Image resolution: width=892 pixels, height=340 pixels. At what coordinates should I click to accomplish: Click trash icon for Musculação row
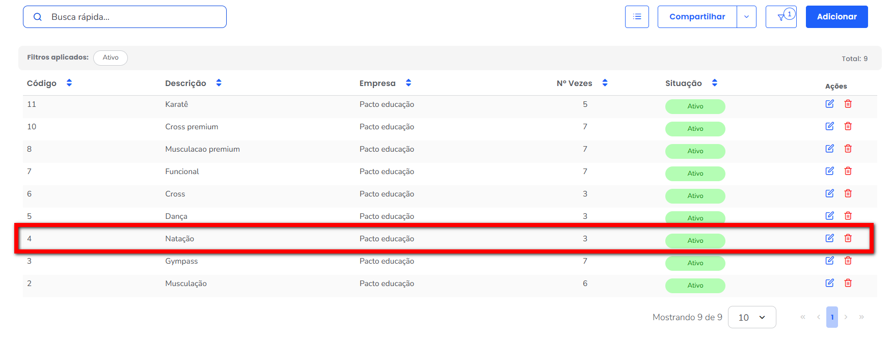click(848, 283)
